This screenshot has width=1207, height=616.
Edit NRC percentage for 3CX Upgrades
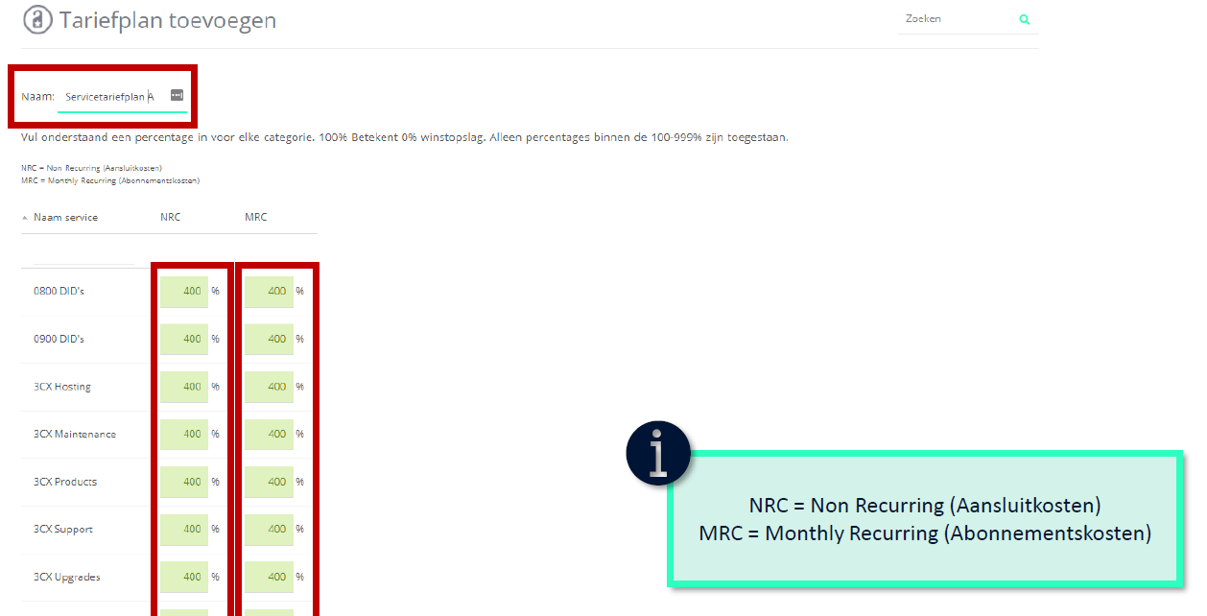(184, 577)
